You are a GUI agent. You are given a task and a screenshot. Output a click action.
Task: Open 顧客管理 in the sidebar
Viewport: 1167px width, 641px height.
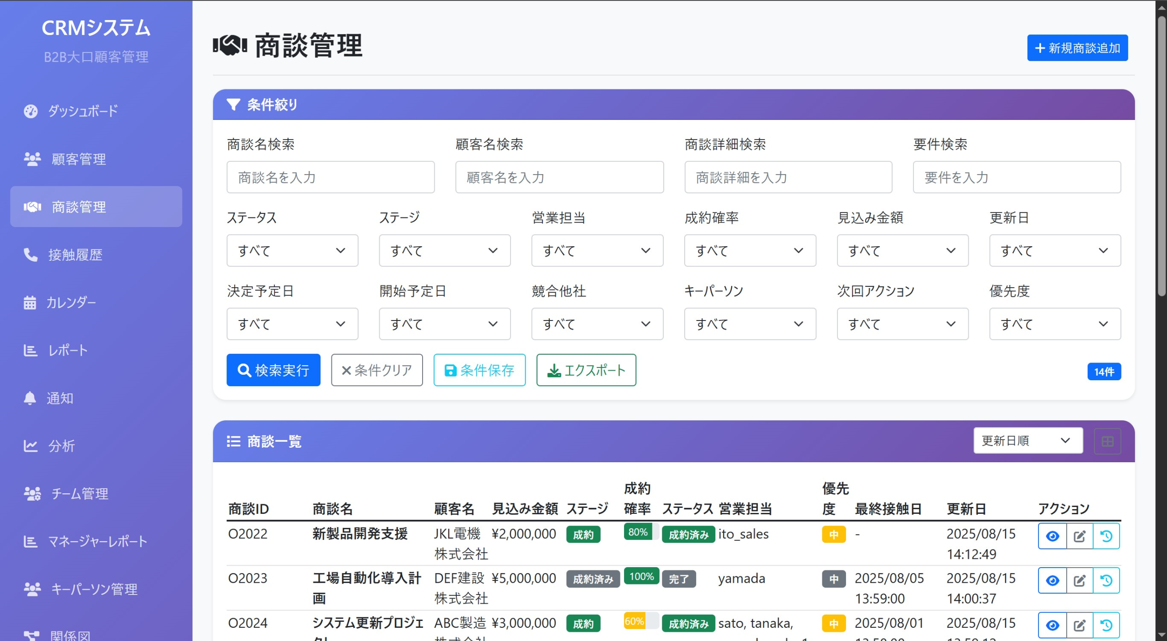point(96,159)
